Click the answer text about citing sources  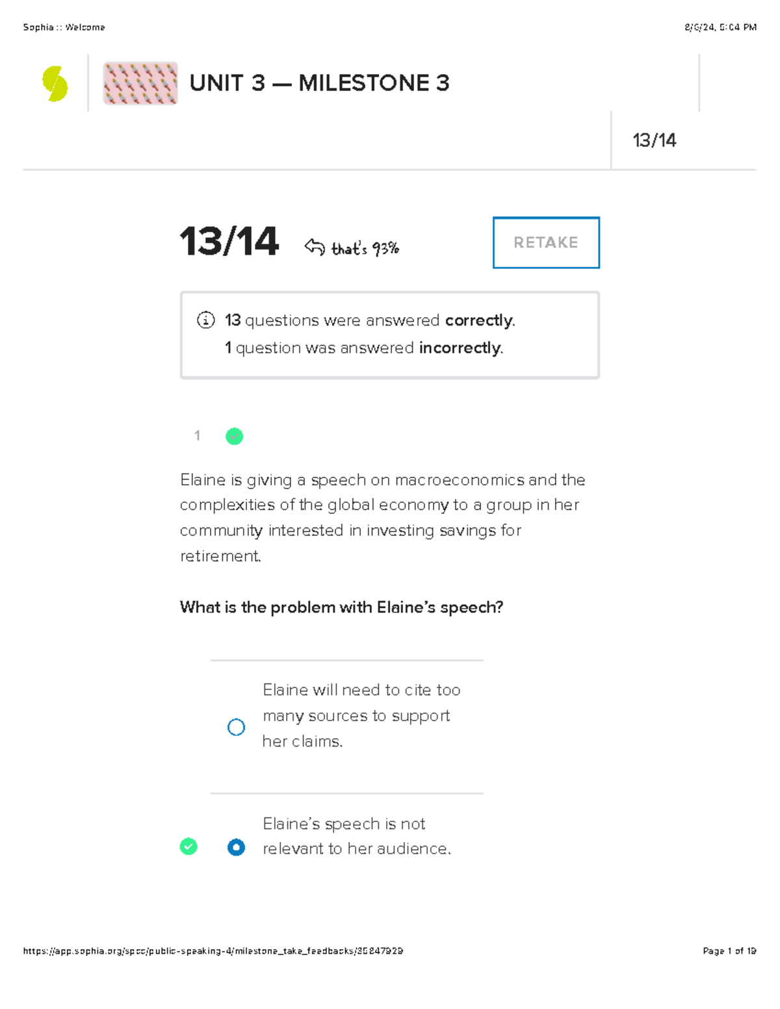pyautogui.click(x=361, y=715)
